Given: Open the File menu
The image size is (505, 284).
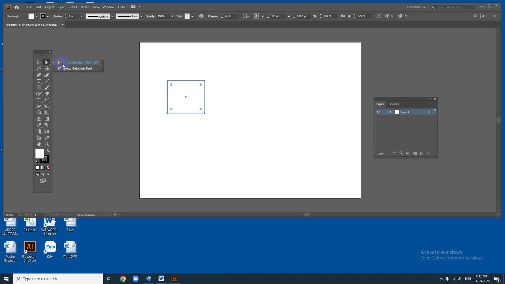Looking at the screenshot, I should [30, 7].
